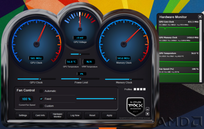Click the Hardware Monitor window title
The width and height of the screenshot is (204, 129).
(x=173, y=17)
